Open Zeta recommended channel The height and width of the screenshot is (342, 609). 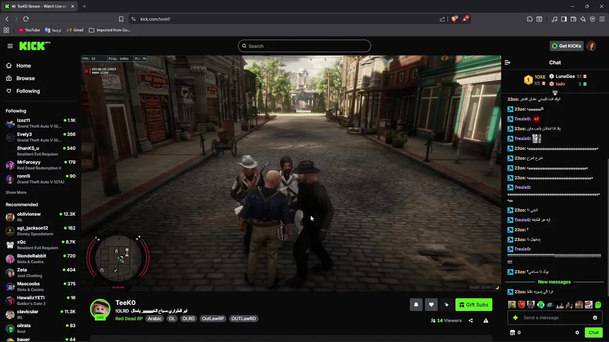[40, 273]
